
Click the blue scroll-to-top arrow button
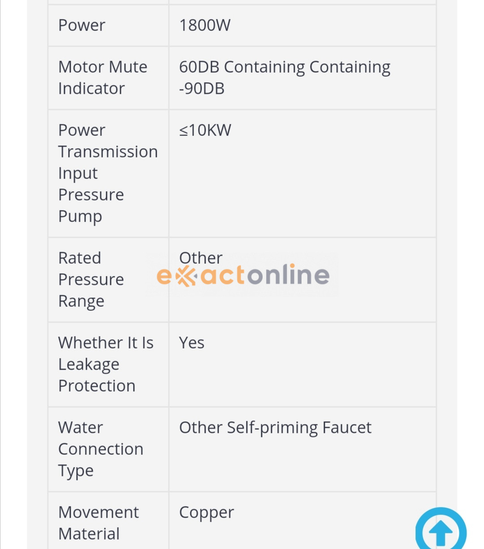point(441,531)
